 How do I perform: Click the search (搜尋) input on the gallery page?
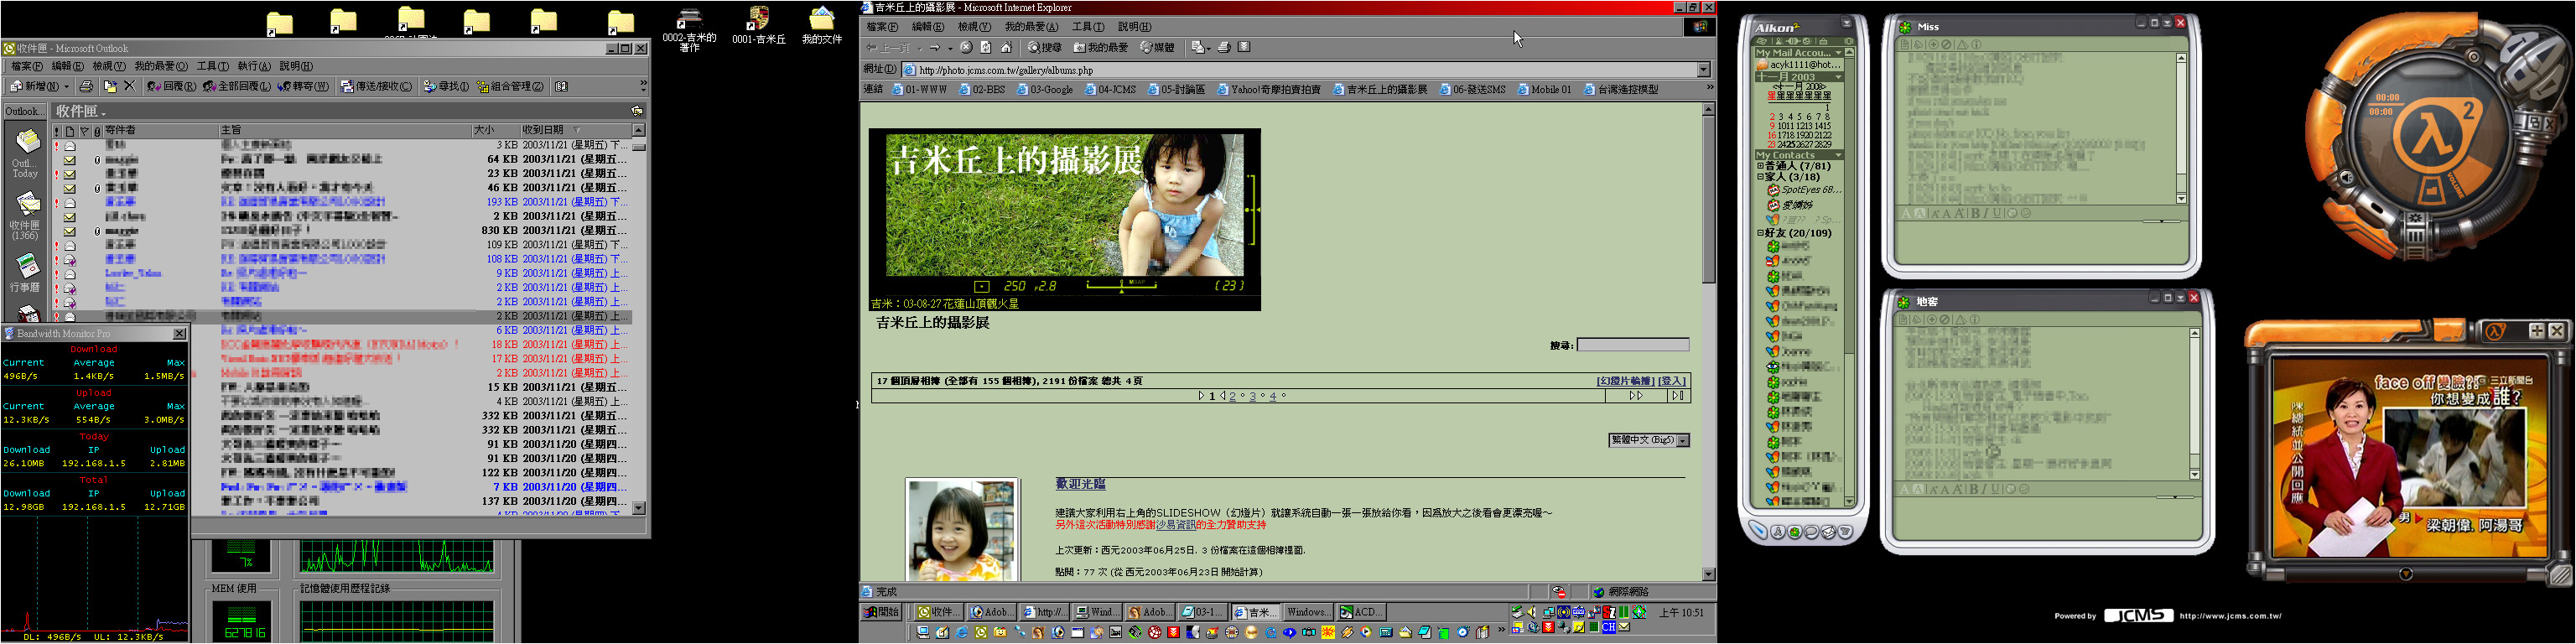pos(1632,345)
